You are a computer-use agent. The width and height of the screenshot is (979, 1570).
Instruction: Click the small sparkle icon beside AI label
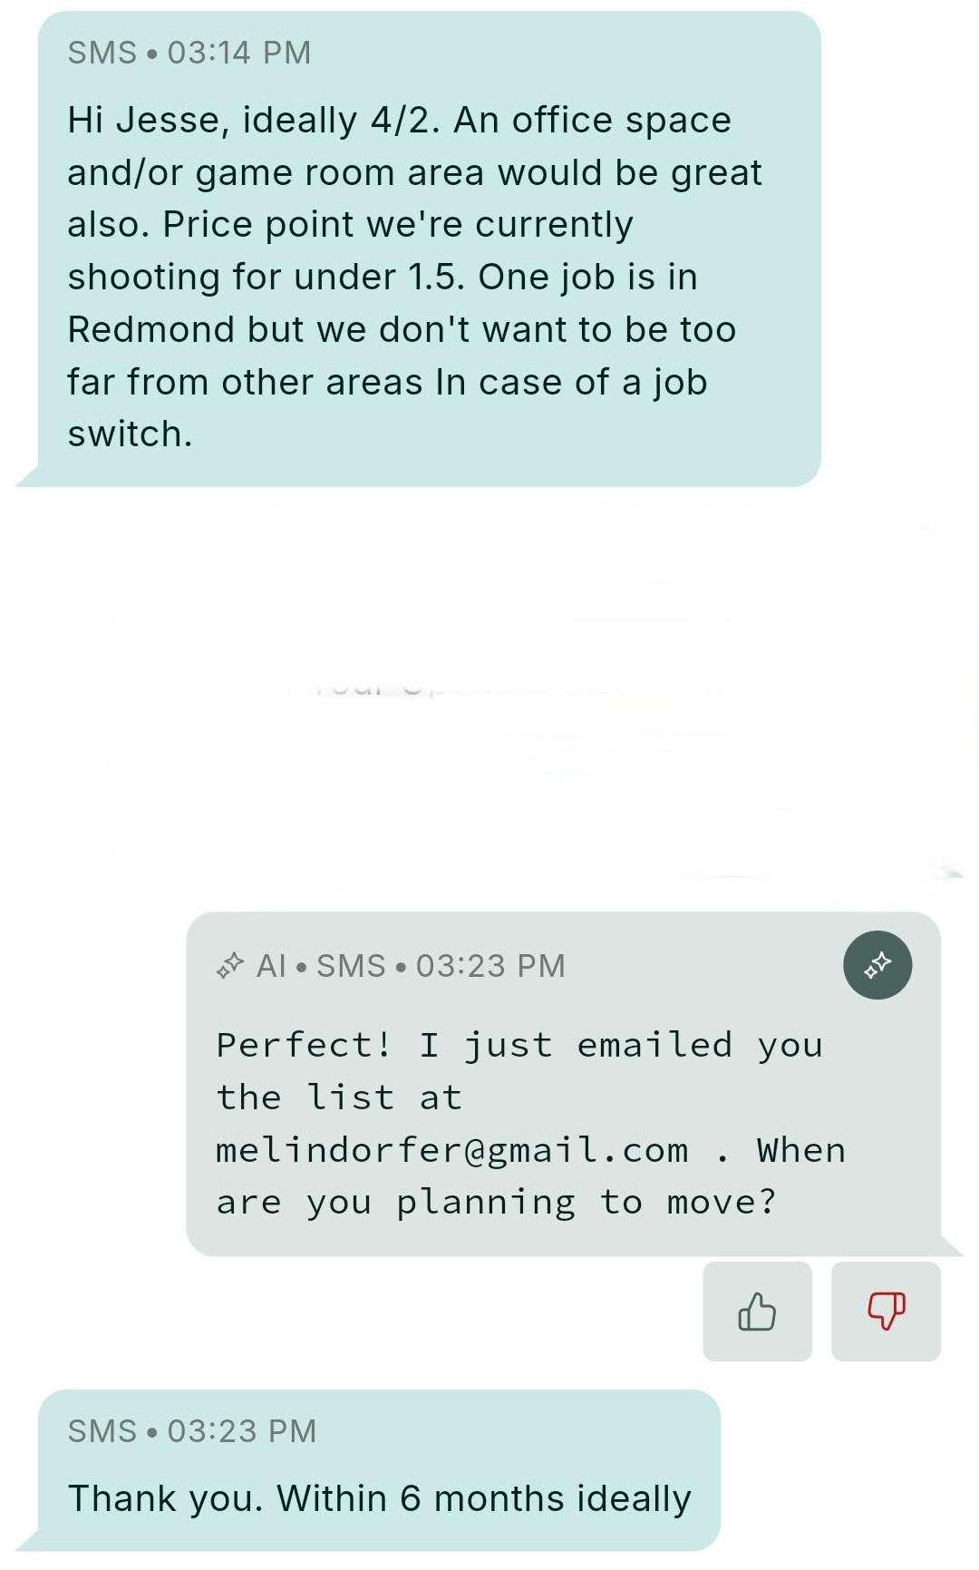pos(230,965)
